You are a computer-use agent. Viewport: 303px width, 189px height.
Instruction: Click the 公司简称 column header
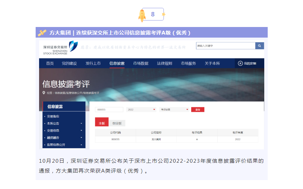pyautogui.click(x=156, y=133)
